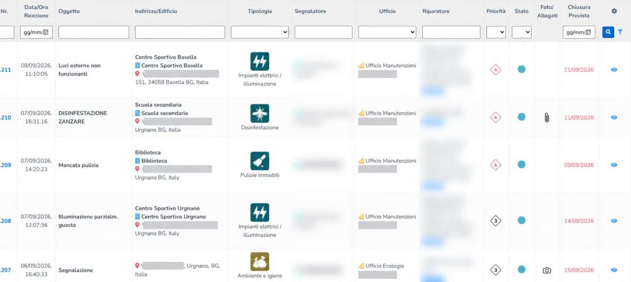Viewport: 631px width, 282px height.
Task: Open paperclip attachment in DISINFESTAZIONE ZANZARE row
Action: tap(547, 118)
